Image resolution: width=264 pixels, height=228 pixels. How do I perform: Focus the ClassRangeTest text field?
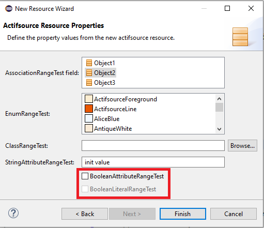(x=153, y=146)
